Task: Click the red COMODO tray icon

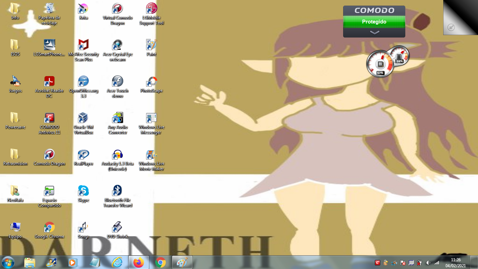Action: [x=378, y=263]
